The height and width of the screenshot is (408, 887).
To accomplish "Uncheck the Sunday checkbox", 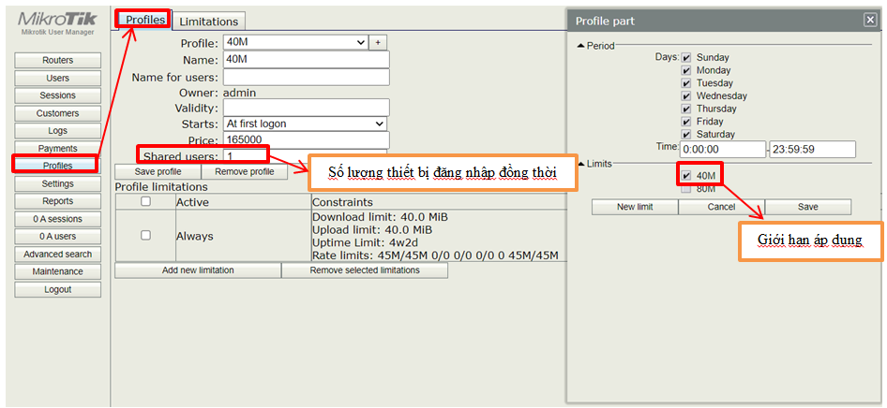I will [x=686, y=57].
